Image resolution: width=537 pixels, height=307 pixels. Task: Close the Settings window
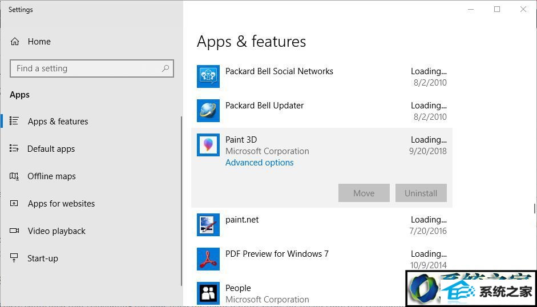(x=523, y=10)
